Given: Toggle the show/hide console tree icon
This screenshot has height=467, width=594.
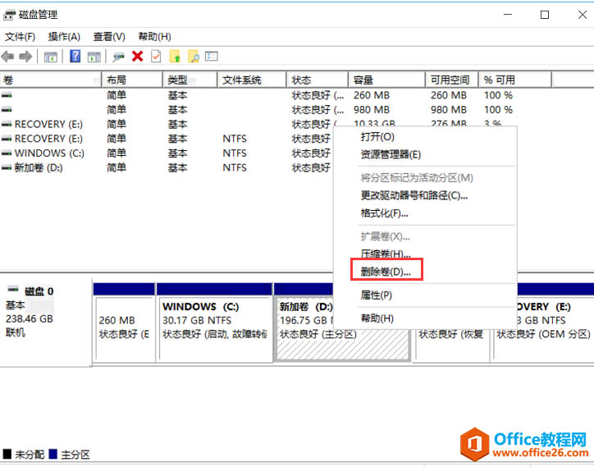Looking at the screenshot, I should (x=50, y=57).
